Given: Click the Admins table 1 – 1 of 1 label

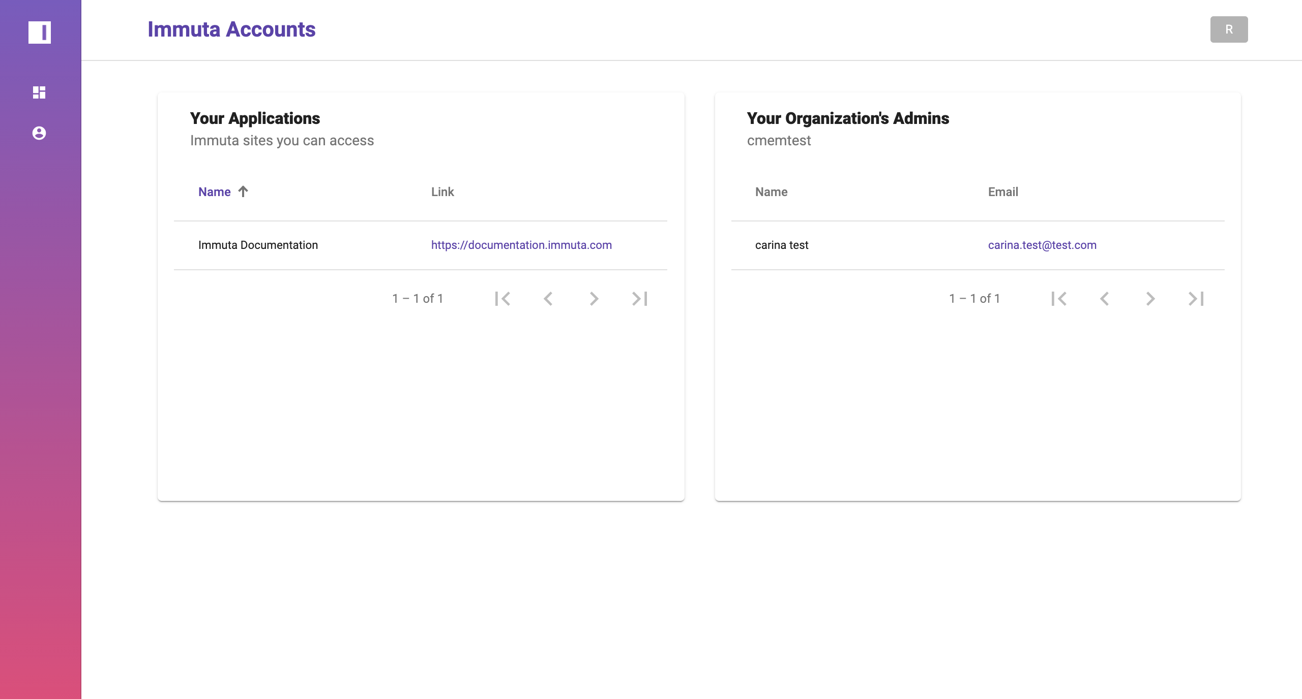Looking at the screenshot, I should [x=974, y=299].
